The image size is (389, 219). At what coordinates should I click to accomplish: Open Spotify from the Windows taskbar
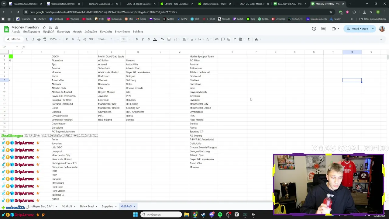[220, 215]
